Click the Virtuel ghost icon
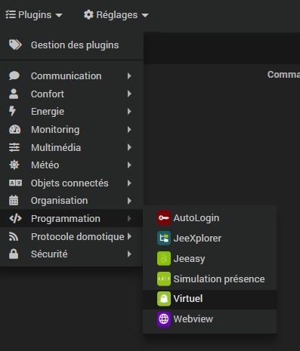This screenshot has height=351, width=300. 164,299
